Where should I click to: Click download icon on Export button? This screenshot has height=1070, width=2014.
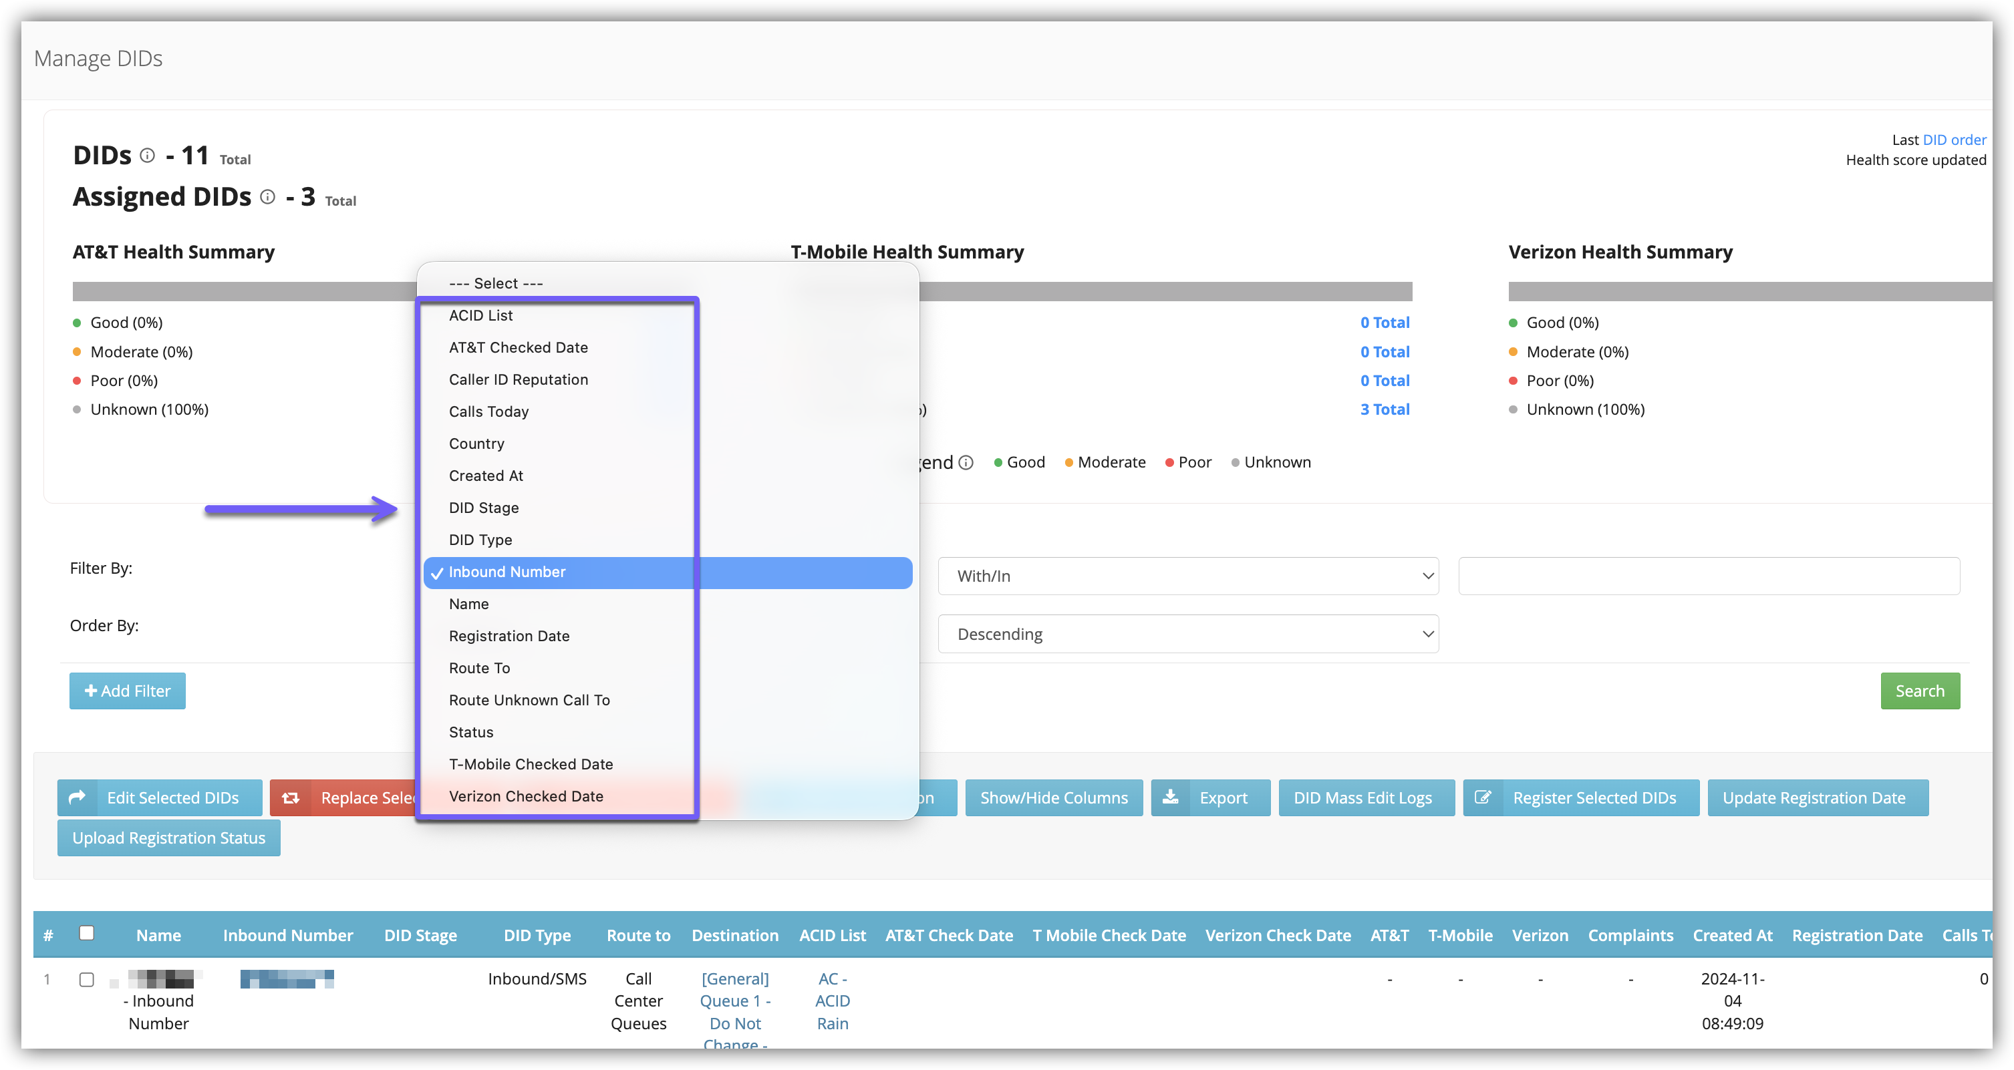pyautogui.click(x=1171, y=797)
